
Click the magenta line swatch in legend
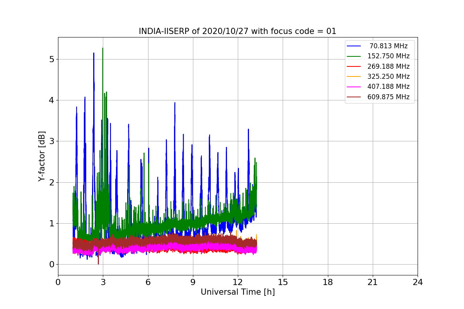354,87
